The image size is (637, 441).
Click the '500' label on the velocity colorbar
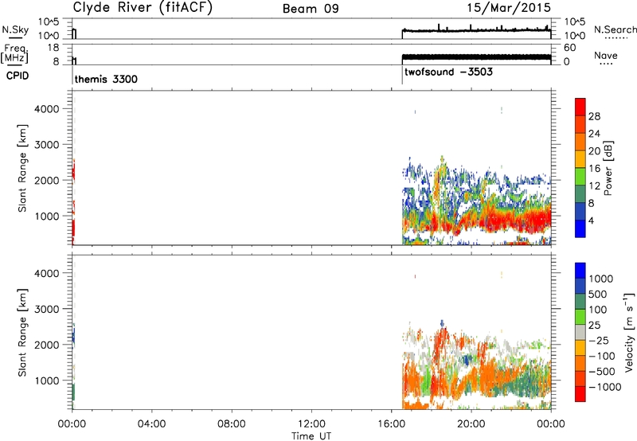[x=598, y=294]
